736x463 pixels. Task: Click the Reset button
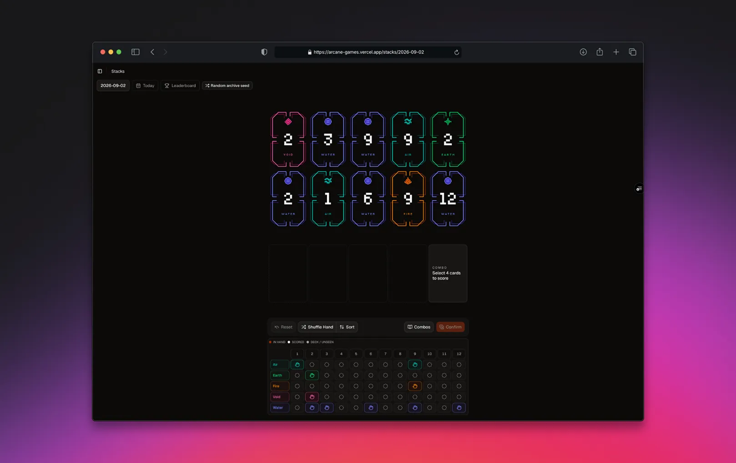tap(283, 327)
